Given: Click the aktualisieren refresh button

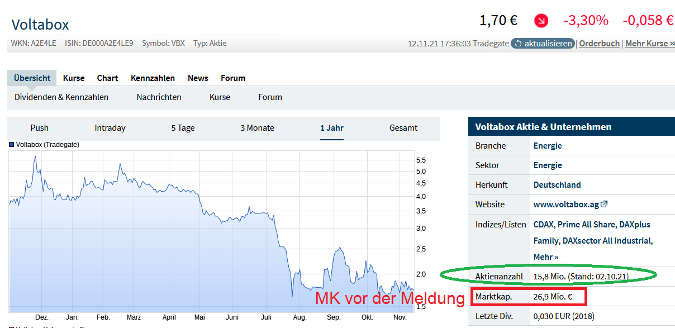Looking at the screenshot, I should 543,43.
